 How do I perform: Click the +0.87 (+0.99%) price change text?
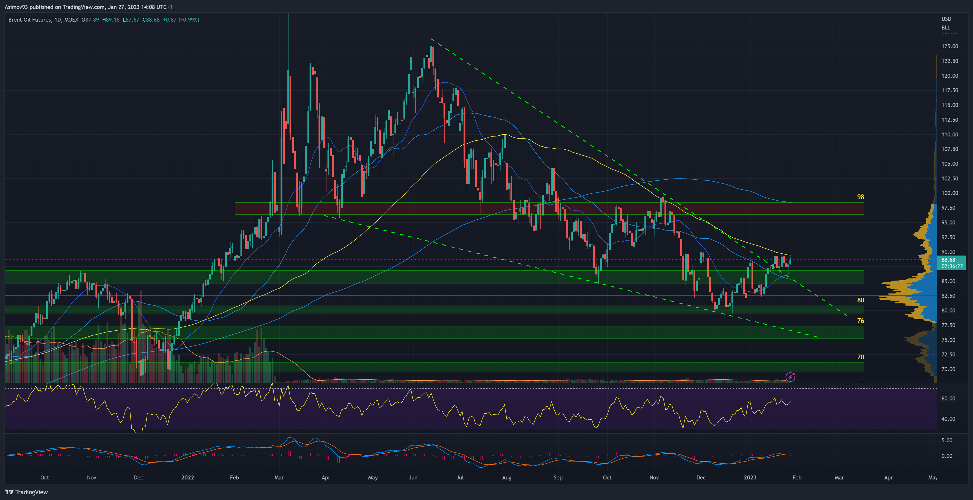pos(181,19)
